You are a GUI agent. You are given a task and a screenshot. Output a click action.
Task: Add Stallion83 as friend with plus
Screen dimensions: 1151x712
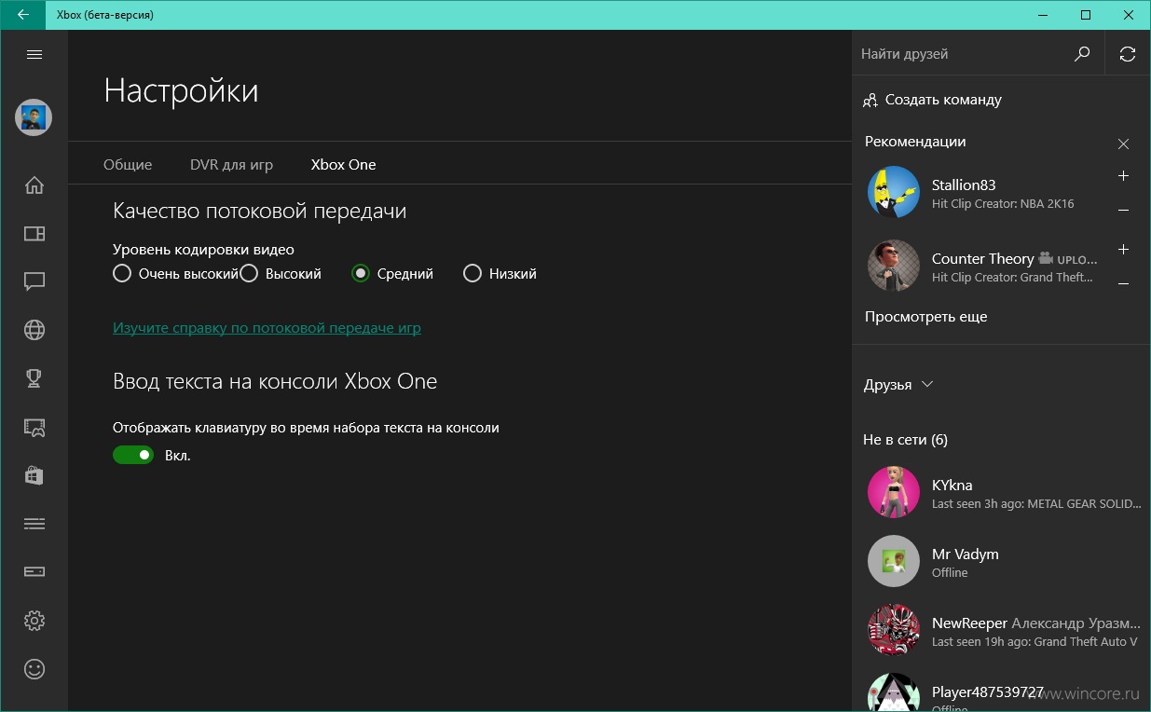pyautogui.click(x=1123, y=176)
